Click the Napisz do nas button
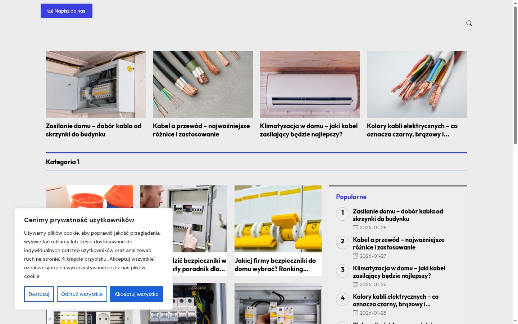 67,11
